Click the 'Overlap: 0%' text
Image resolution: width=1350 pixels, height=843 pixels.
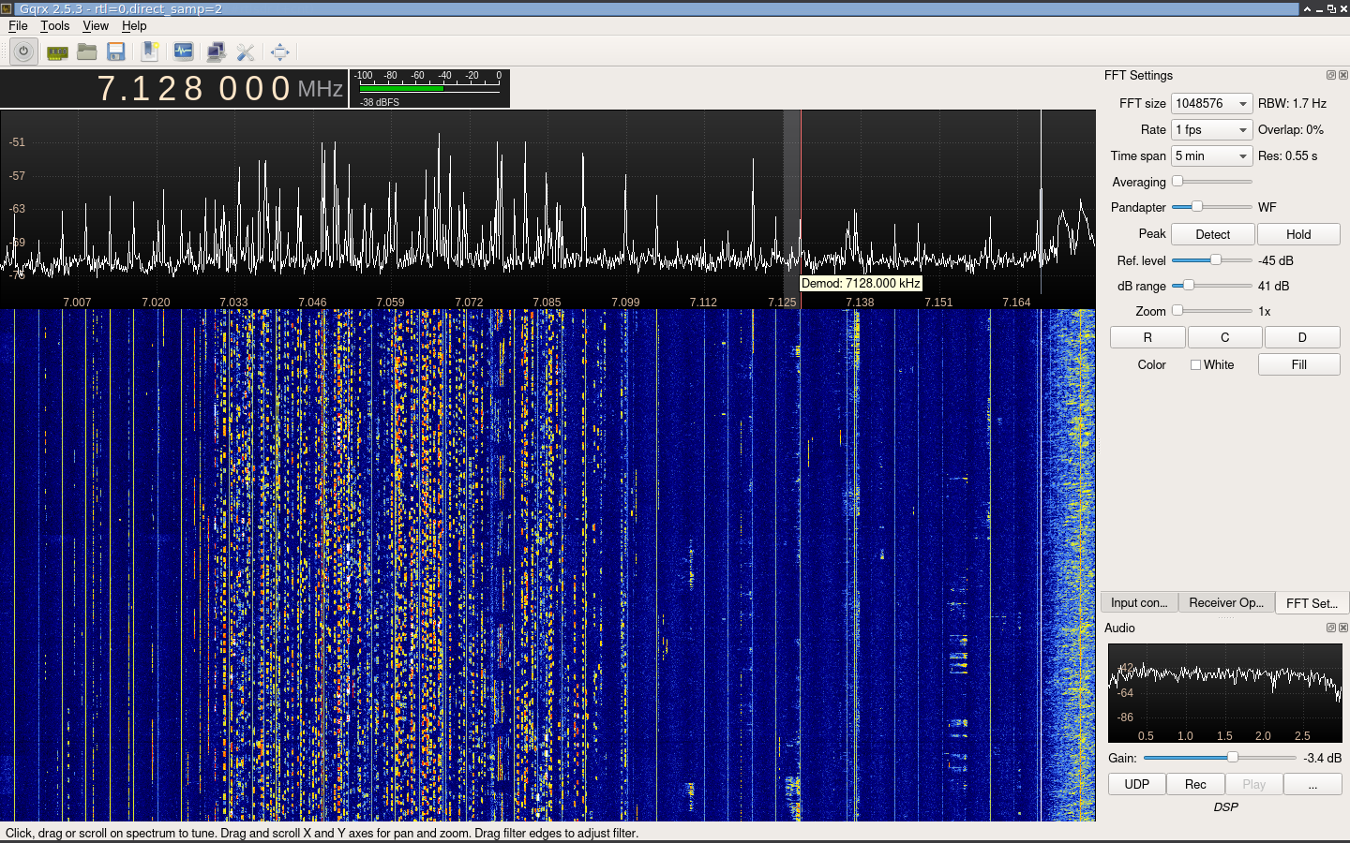tap(1291, 129)
